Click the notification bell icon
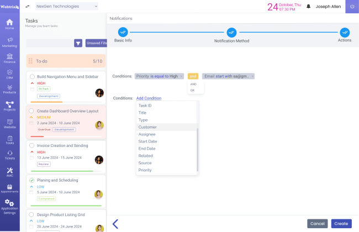 [308, 7]
